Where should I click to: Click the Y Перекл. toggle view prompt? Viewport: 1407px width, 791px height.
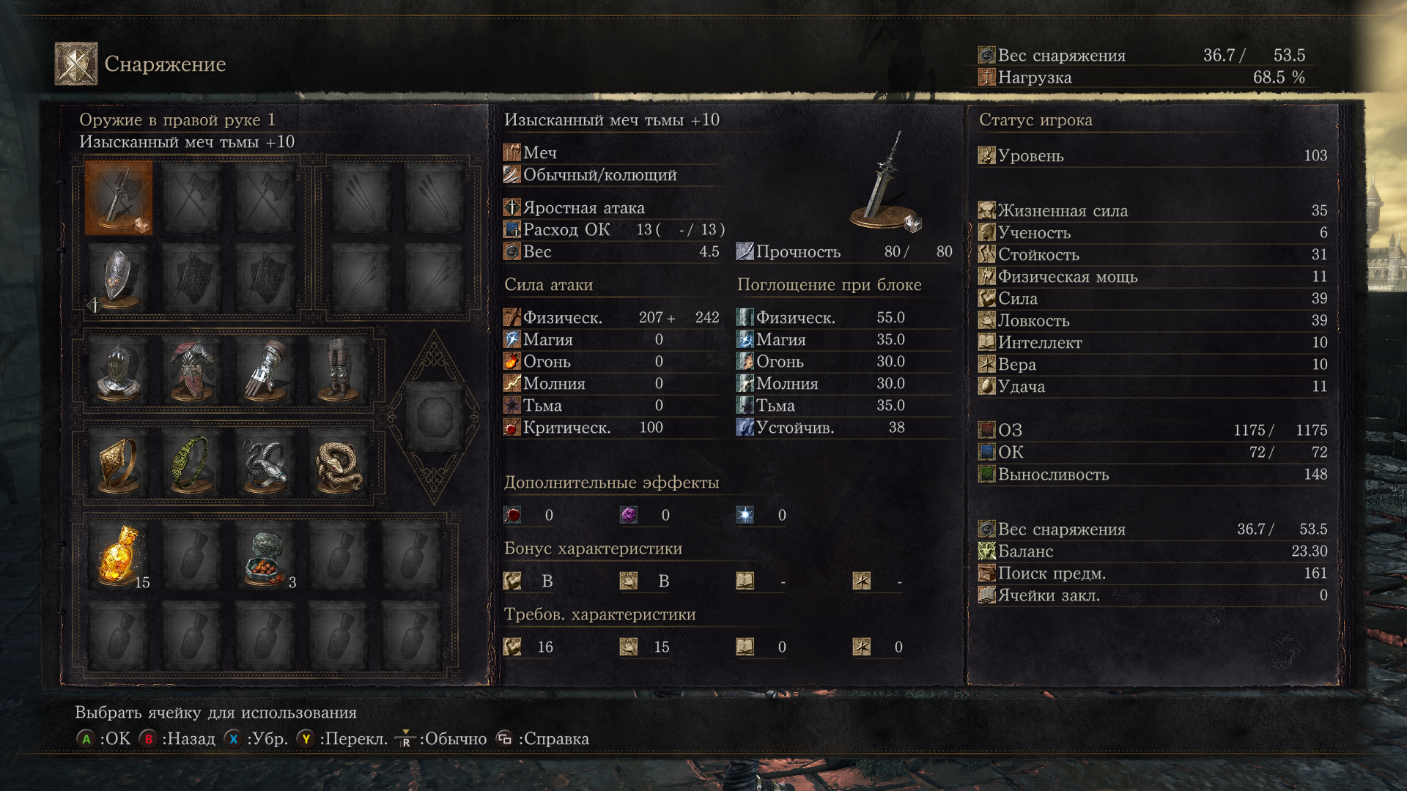(342, 739)
